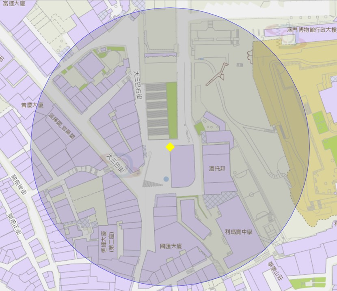This screenshot has height=291, width=337.
Task: Click the 酒托邦 building label
Action: pos(217,169)
